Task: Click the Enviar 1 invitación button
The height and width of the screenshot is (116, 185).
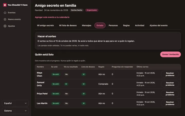Action: [x=171, y=54]
